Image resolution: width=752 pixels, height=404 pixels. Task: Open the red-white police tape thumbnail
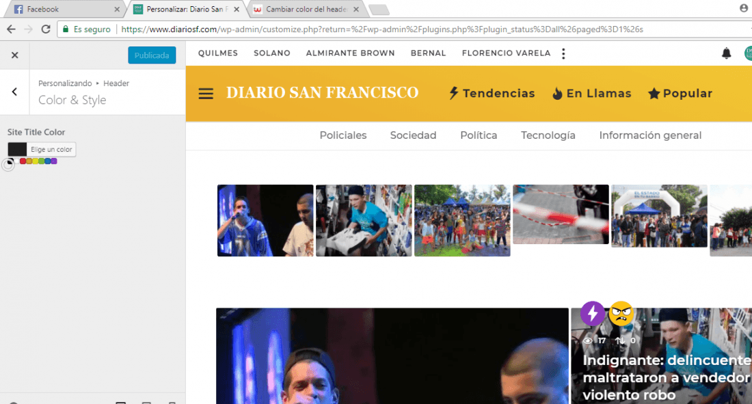(x=561, y=215)
